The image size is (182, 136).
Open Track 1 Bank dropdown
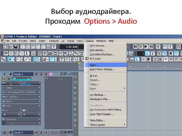pyautogui.click(x=21, y=101)
